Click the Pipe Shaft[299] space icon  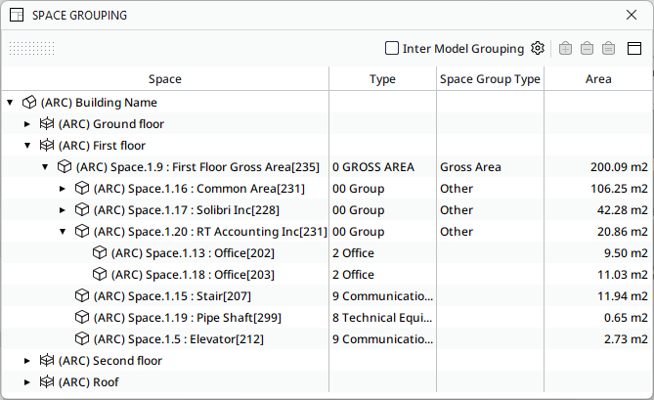(82, 318)
